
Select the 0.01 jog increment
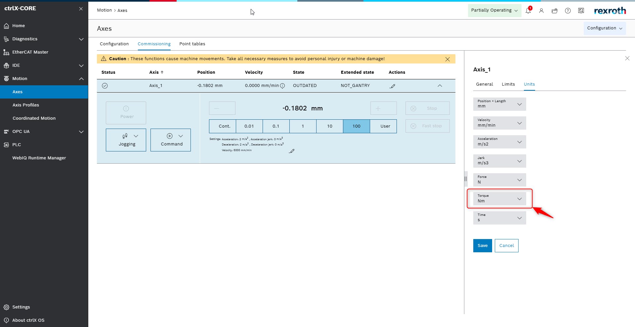[249, 126]
